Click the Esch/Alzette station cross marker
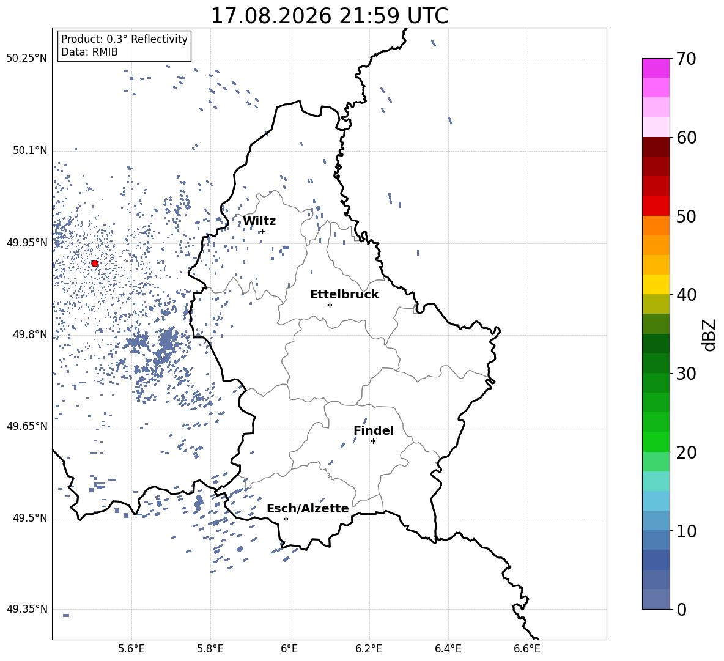 coord(286,519)
